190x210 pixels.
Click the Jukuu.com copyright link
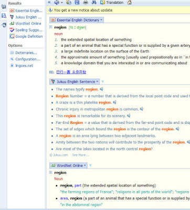coord(59,155)
